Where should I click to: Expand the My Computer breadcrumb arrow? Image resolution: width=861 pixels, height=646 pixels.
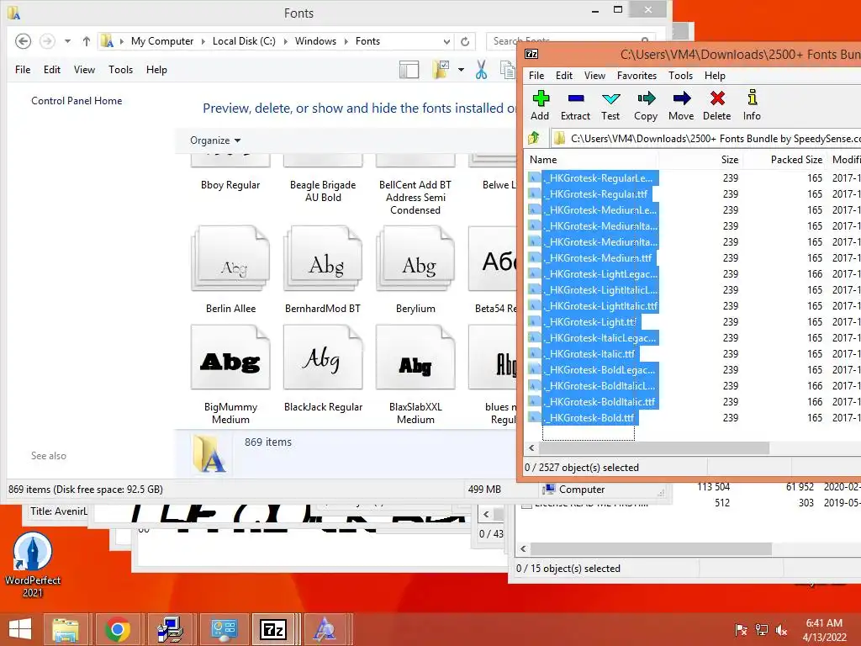coord(203,41)
